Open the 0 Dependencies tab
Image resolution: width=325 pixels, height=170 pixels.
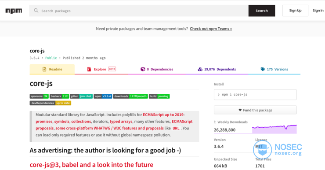(x=157, y=69)
